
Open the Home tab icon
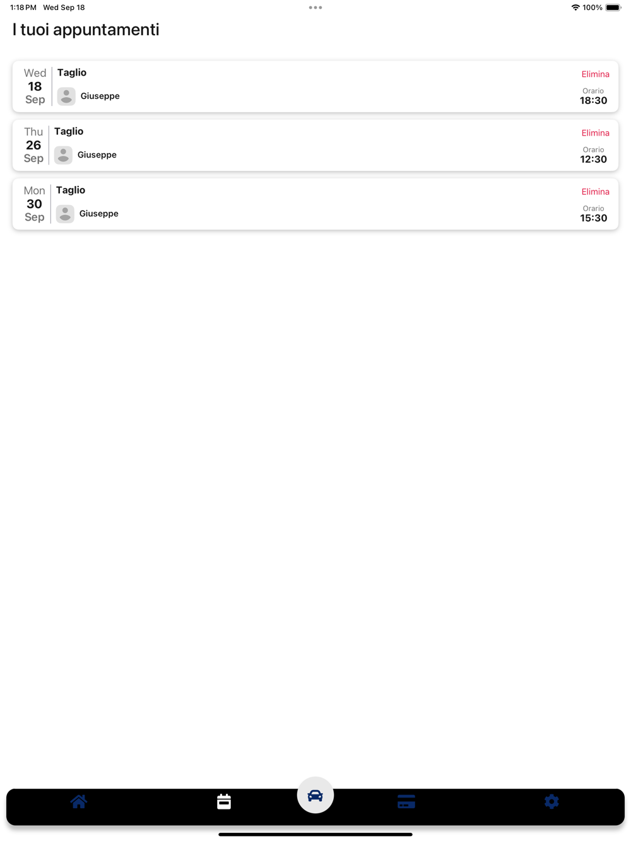79,801
